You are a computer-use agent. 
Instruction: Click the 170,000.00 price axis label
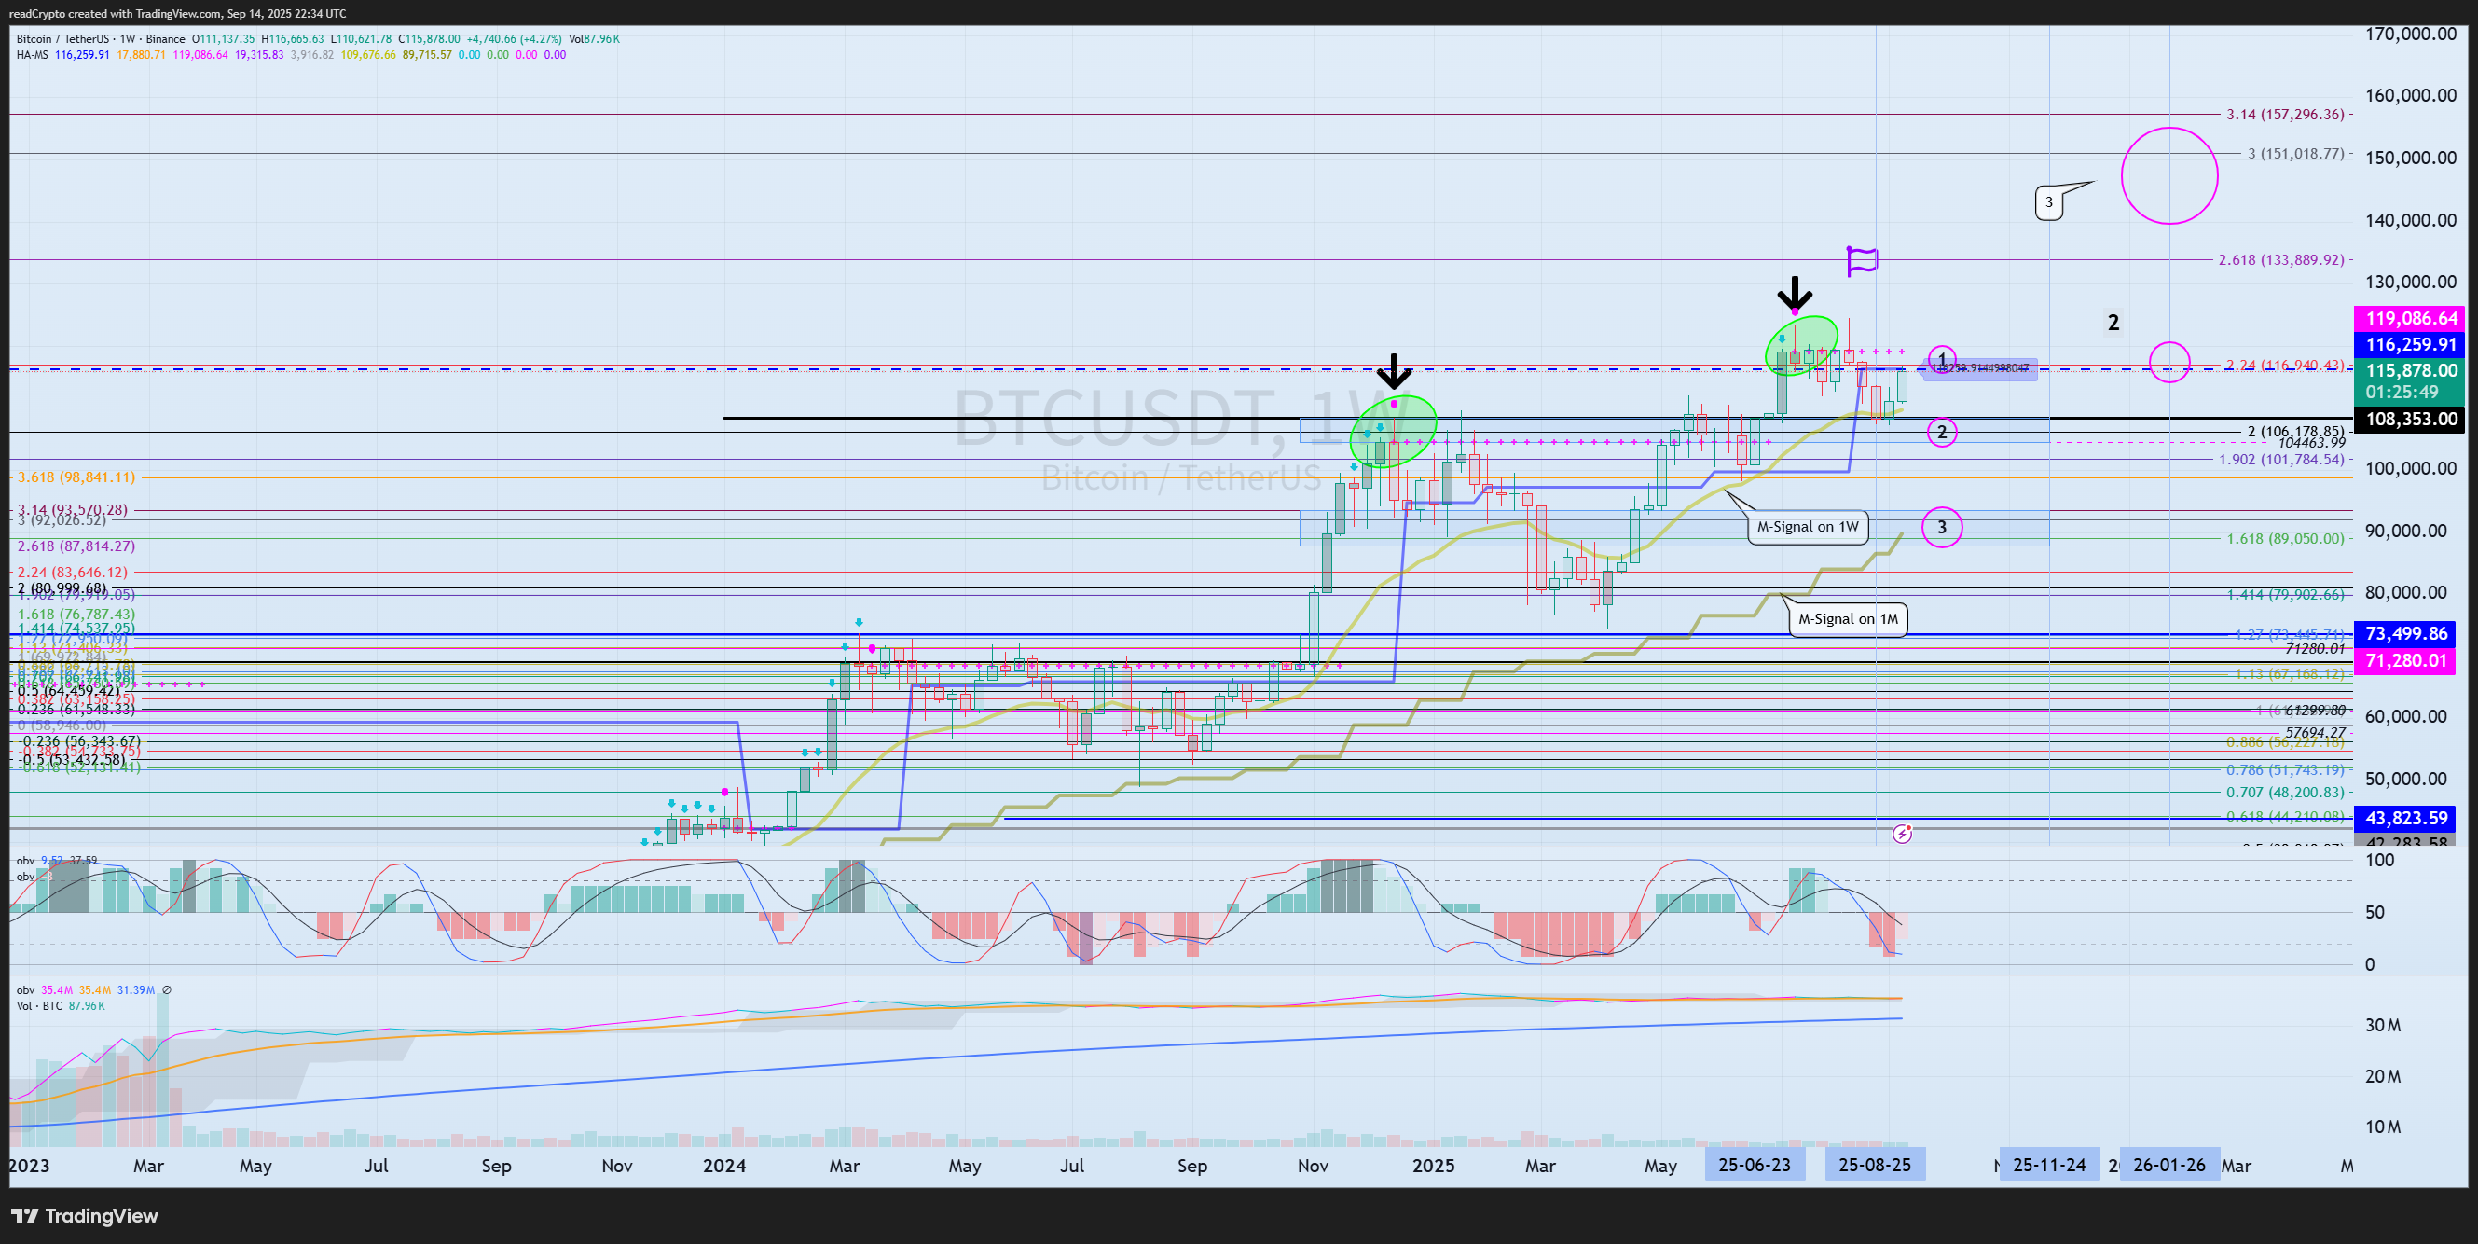2411,34
